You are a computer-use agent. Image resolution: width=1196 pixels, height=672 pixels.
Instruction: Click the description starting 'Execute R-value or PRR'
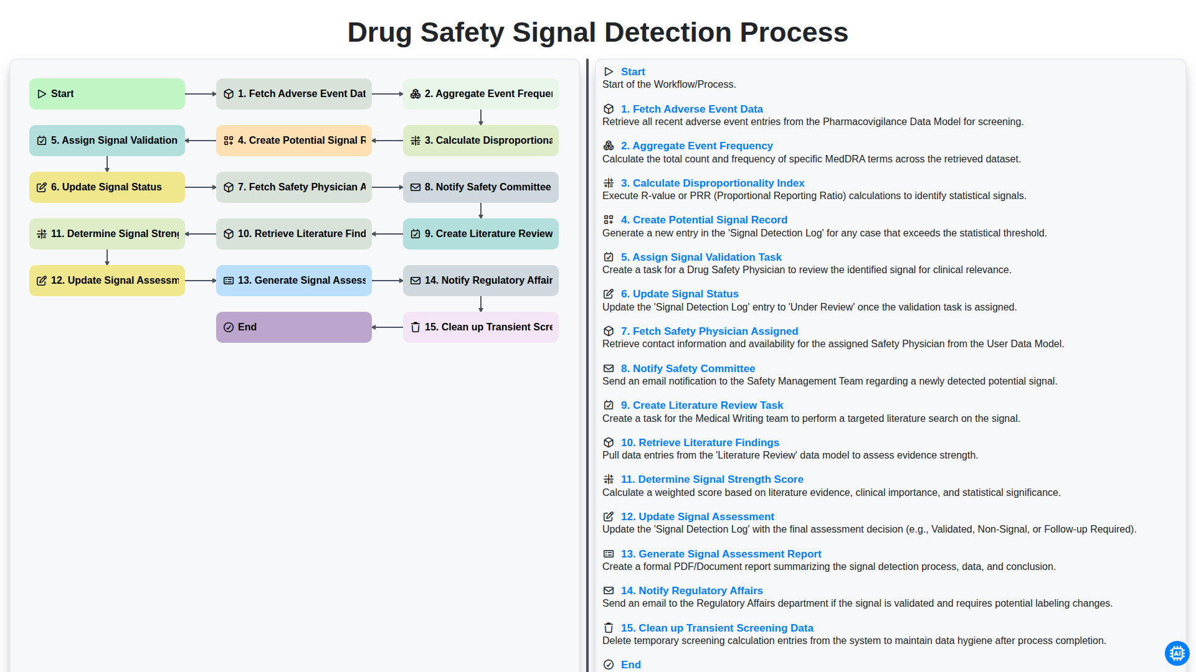[x=814, y=196]
